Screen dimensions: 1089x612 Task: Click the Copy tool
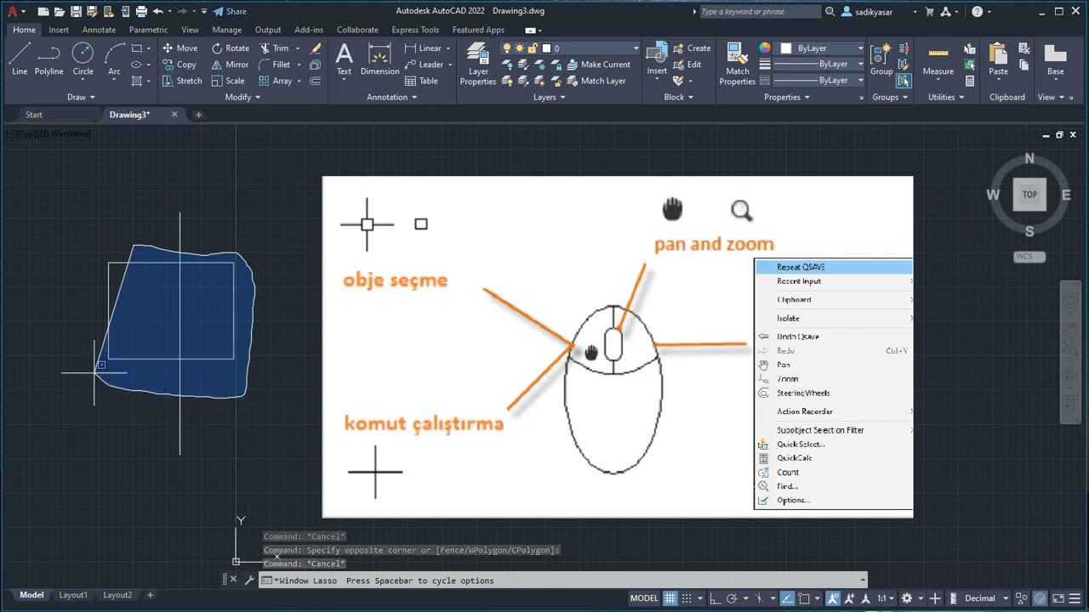tap(180, 65)
